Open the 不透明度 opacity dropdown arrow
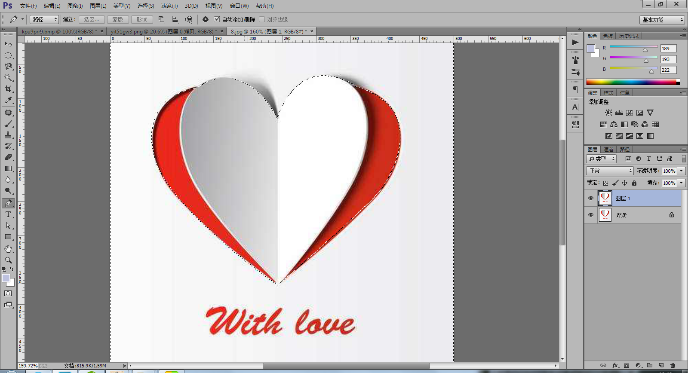The height and width of the screenshot is (373, 688). [x=682, y=171]
